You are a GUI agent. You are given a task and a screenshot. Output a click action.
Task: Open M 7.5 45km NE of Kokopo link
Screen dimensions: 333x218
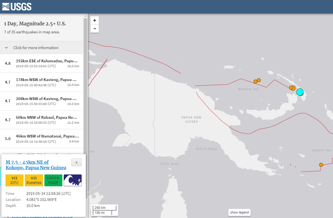(36, 165)
